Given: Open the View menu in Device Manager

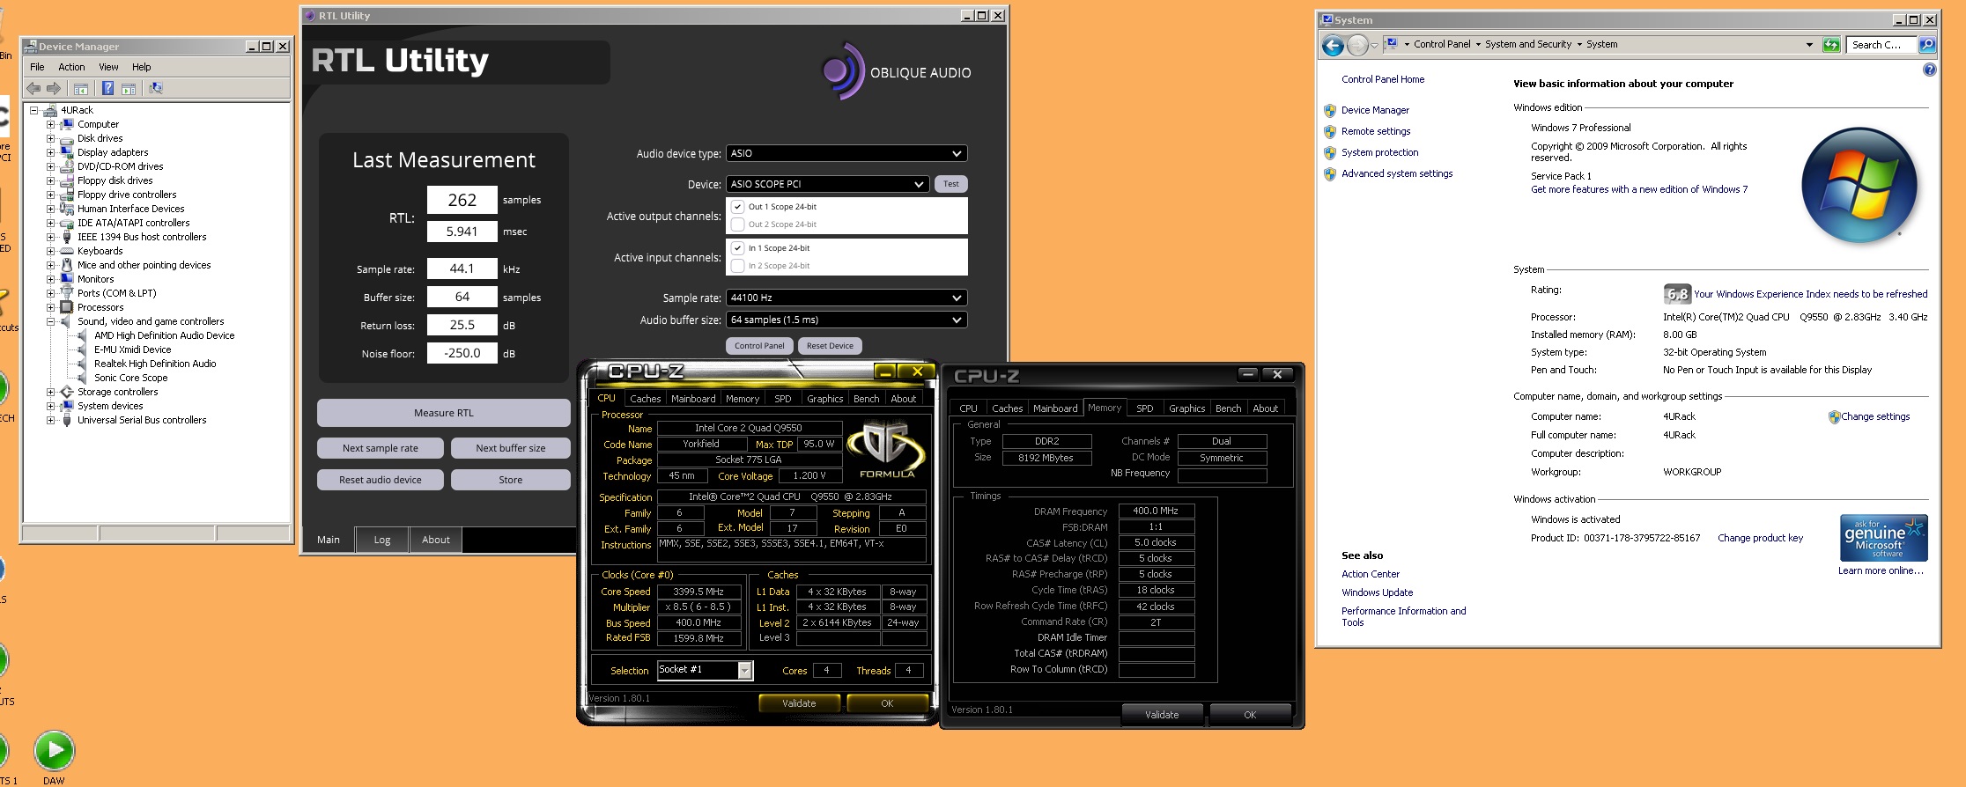Looking at the screenshot, I should pos(108,67).
